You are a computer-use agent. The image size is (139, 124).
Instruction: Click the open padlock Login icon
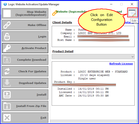point(7,36)
